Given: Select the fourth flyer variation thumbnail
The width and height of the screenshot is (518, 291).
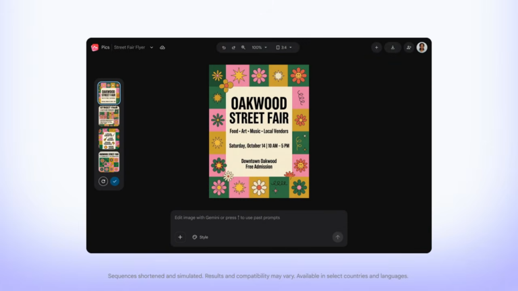Looking at the screenshot, I should pos(109,162).
